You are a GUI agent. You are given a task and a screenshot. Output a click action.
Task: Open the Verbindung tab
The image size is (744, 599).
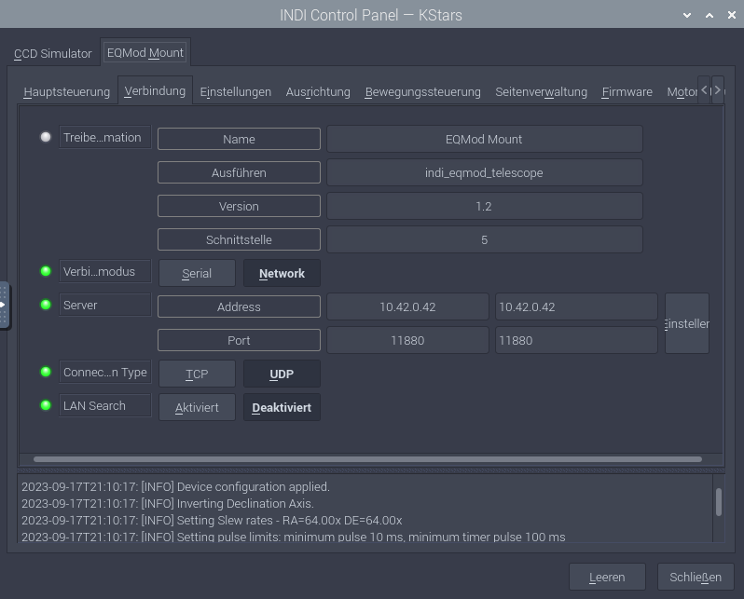(x=155, y=90)
